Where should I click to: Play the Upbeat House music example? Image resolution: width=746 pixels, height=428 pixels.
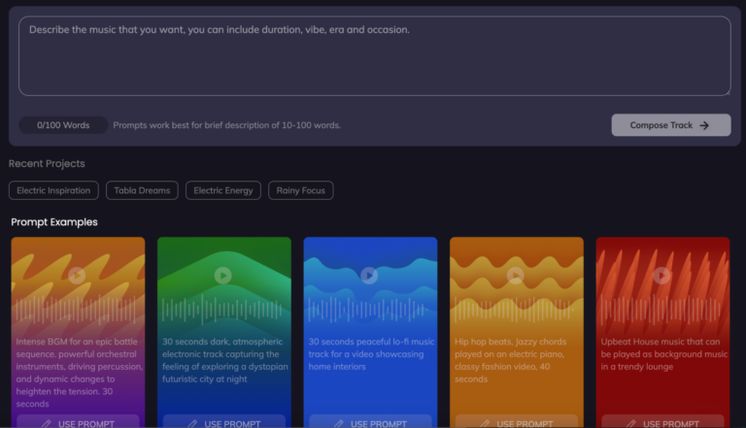pyautogui.click(x=661, y=276)
